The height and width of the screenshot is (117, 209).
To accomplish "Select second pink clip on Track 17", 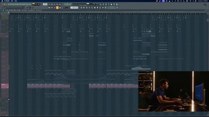I will (x=34, y=86).
